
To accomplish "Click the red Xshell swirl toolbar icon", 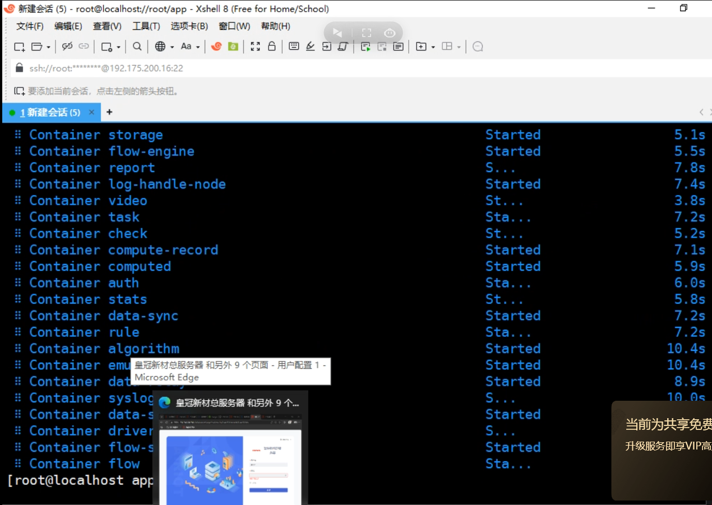I will point(216,47).
